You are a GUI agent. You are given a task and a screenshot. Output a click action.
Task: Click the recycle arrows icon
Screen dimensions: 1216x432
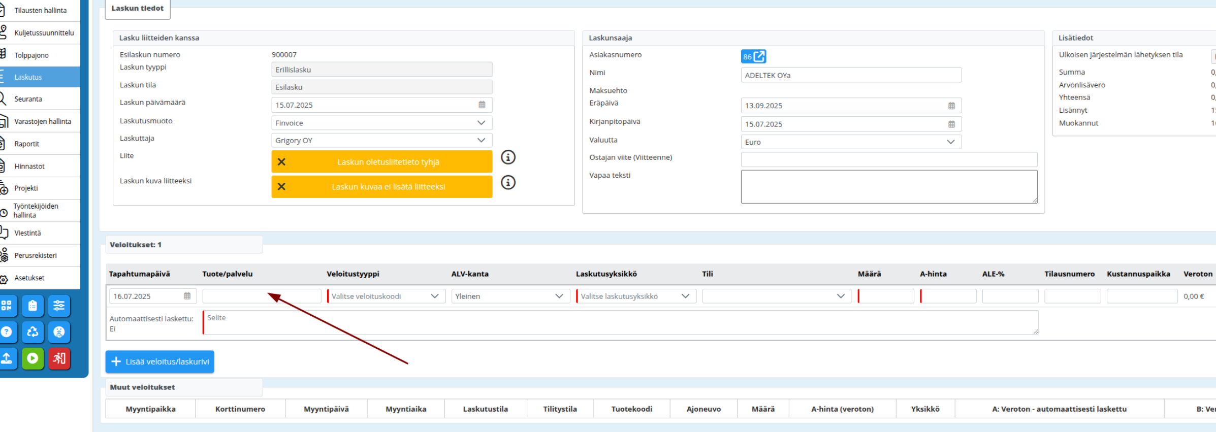point(33,332)
